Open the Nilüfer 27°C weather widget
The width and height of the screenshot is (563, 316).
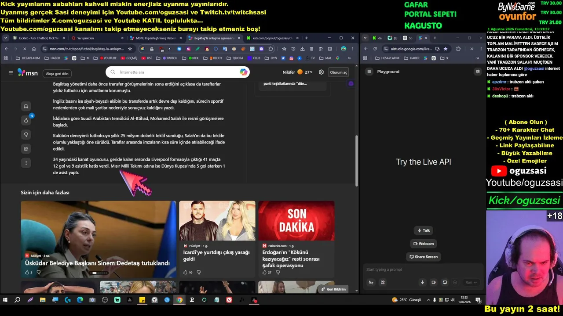(298, 72)
